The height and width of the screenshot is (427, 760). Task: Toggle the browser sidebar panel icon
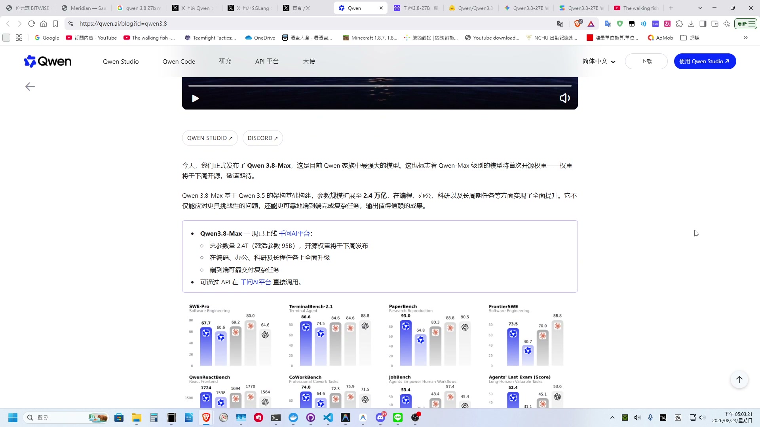click(x=703, y=24)
